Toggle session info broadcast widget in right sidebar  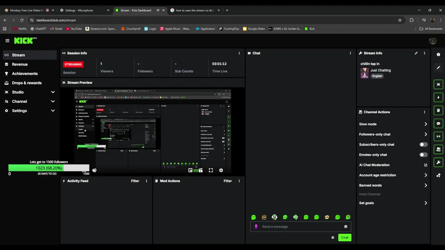pyautogui.click(x=438, y=136)
